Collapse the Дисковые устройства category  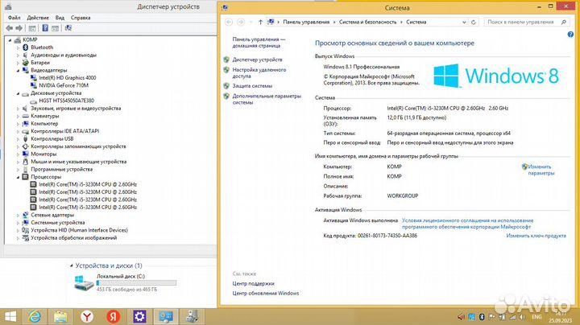(18, 93)
